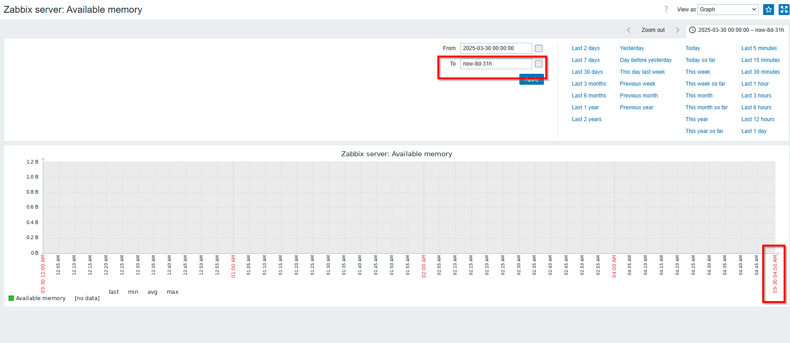The height and width of the screenshot is (343, 790).
Task: Pick This week range
Action: tap(698, 72)
